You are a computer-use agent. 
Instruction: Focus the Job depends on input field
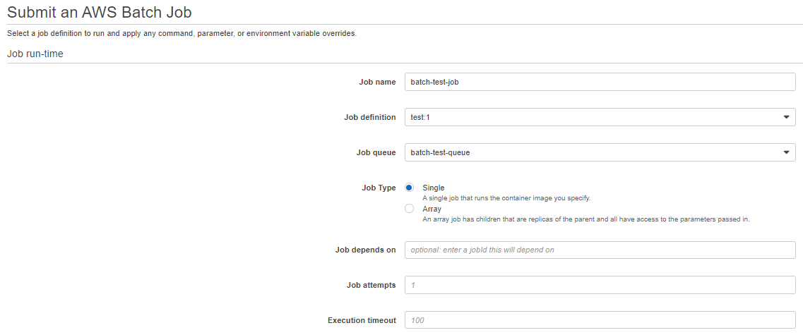(600, 250)
